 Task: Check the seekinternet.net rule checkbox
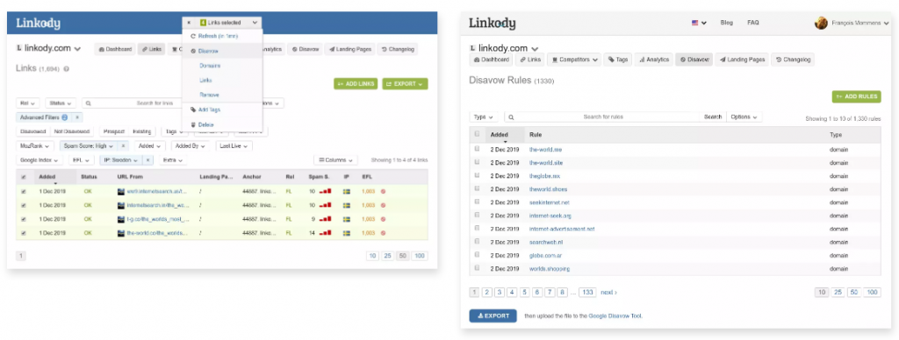tap(477, 202)
